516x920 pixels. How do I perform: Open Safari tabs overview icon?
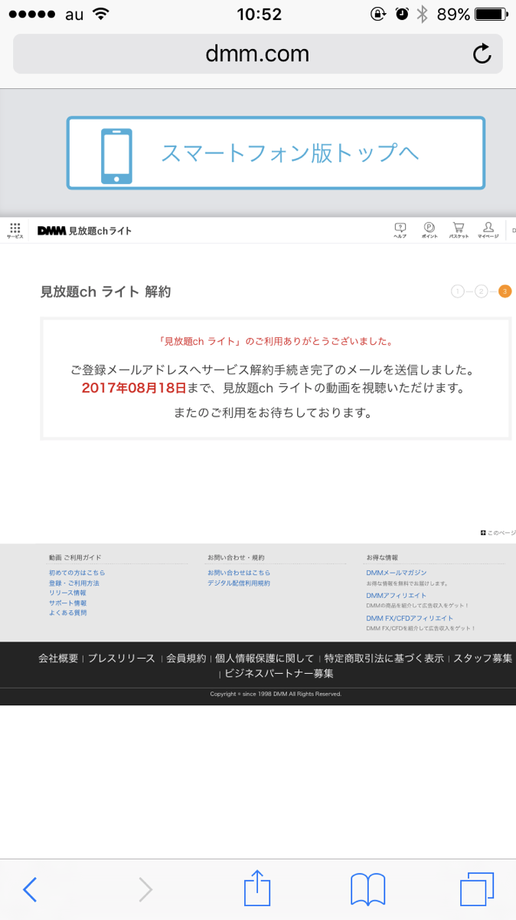tap(477, 889)
